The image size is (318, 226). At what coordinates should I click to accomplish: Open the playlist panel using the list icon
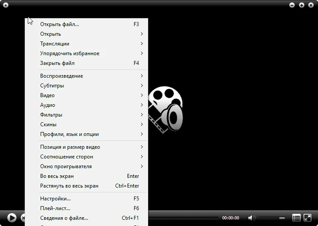point(296,218)
